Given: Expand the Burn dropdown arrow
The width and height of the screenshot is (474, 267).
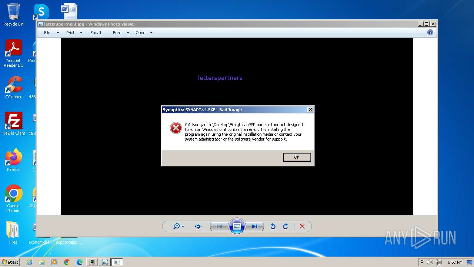Looking at the screenshot, I should tap(128, 33).
